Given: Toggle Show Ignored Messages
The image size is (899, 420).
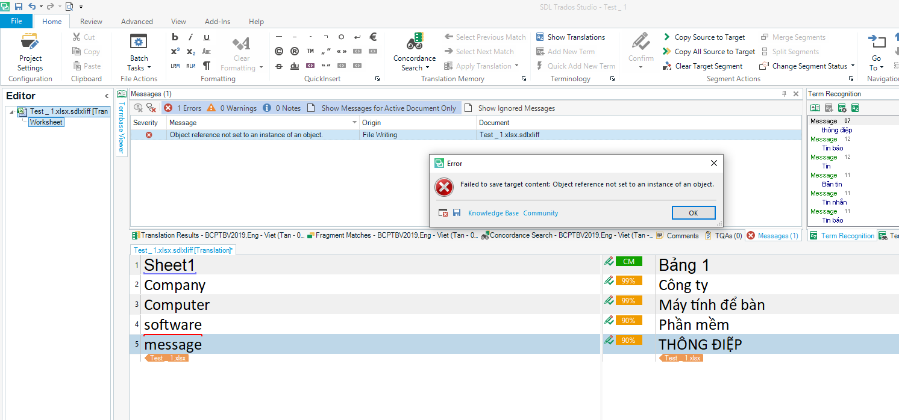Looking at the screenshot, I should click(x=510, y=108).
